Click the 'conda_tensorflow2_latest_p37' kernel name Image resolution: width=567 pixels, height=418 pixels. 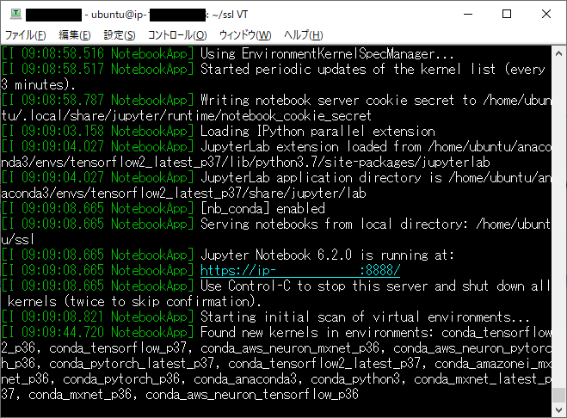[324, 363]
